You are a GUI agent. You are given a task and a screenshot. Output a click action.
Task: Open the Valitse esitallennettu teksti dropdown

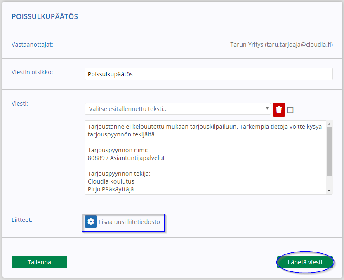178,109
